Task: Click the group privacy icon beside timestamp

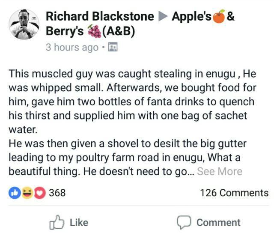Action: [x=113, y=47]
